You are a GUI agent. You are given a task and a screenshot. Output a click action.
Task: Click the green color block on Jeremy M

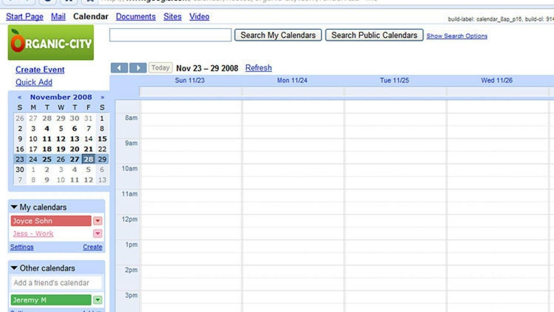click(x=51, y=300)
